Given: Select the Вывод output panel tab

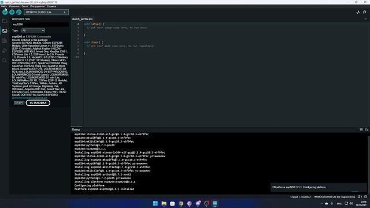Looking at the screenshot, I should 76,129.
